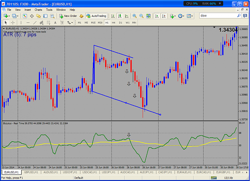Switch to the M5 timeframe
Image resolution: width=250 pixels, height=181 pixels.
[86, 22]
